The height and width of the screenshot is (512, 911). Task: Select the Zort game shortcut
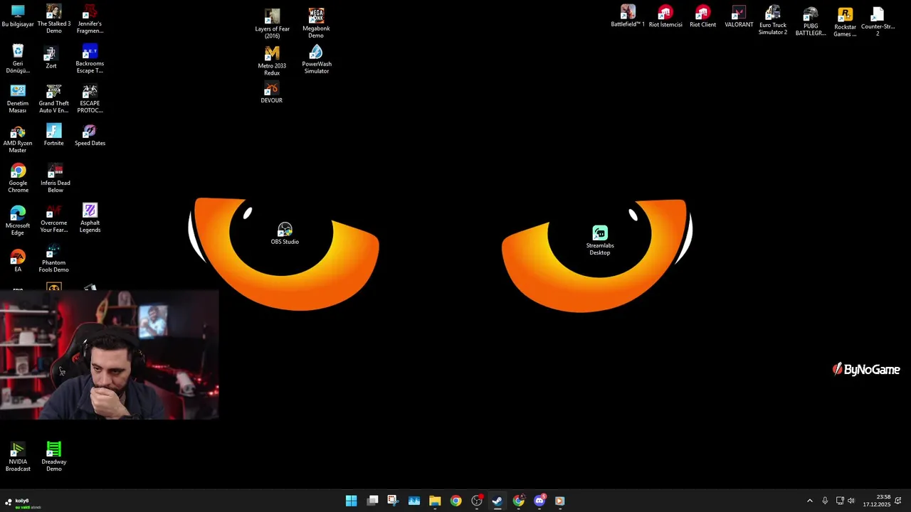51,58
